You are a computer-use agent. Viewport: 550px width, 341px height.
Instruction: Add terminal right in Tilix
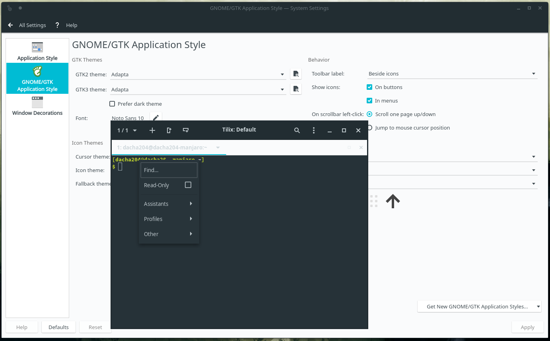coord(169,130)
